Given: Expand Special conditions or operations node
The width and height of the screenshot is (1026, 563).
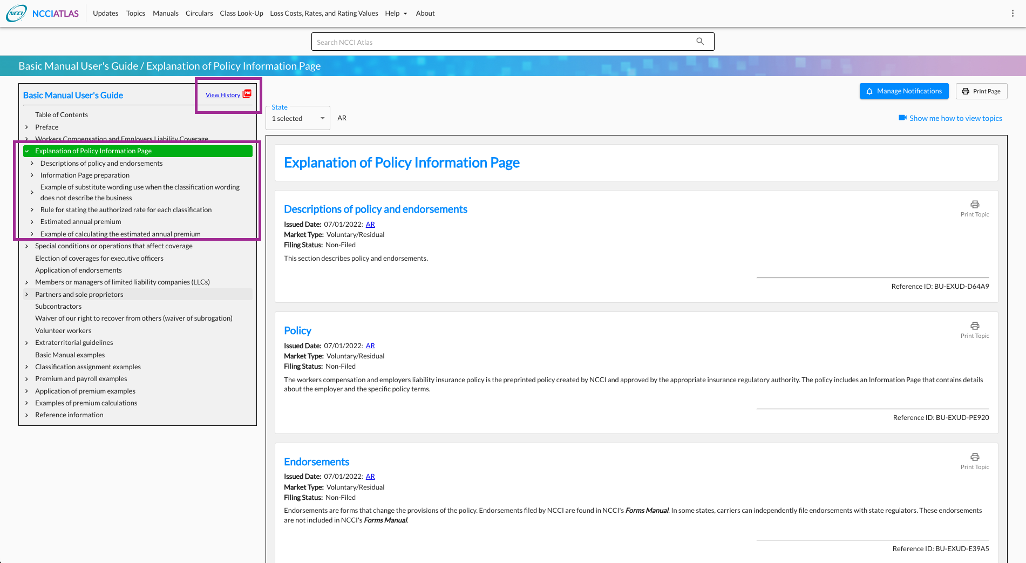Looking at the screenshot, I should point(27,246).
